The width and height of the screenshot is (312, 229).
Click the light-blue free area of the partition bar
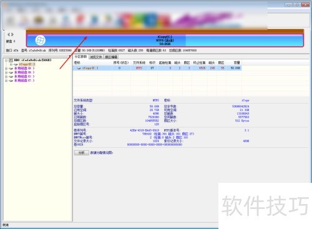244,40
